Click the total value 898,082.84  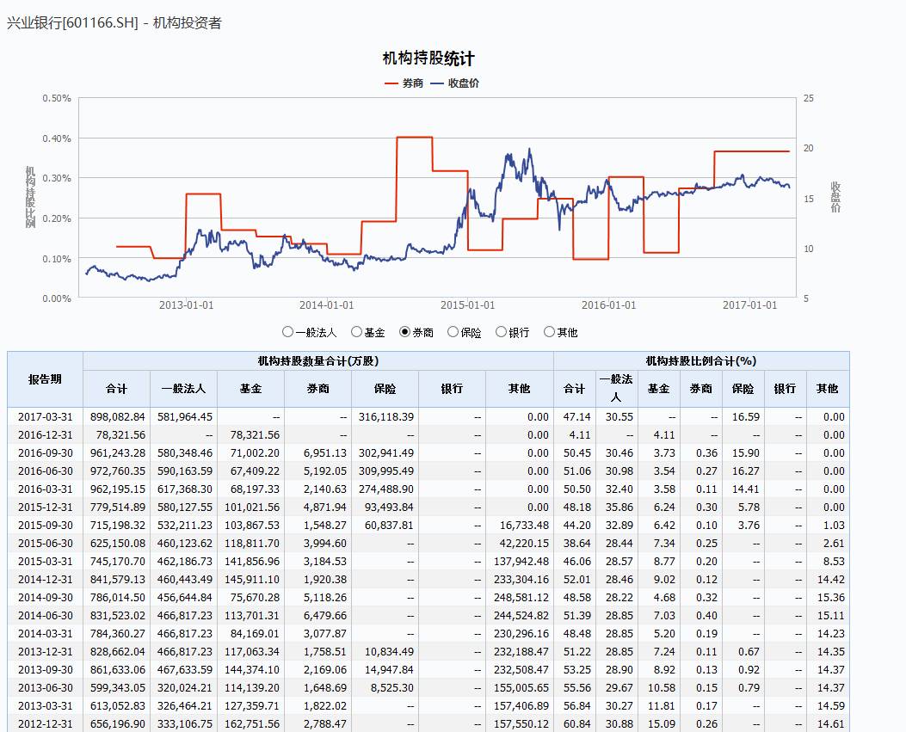pyautogui.click(x=117, y=416)
